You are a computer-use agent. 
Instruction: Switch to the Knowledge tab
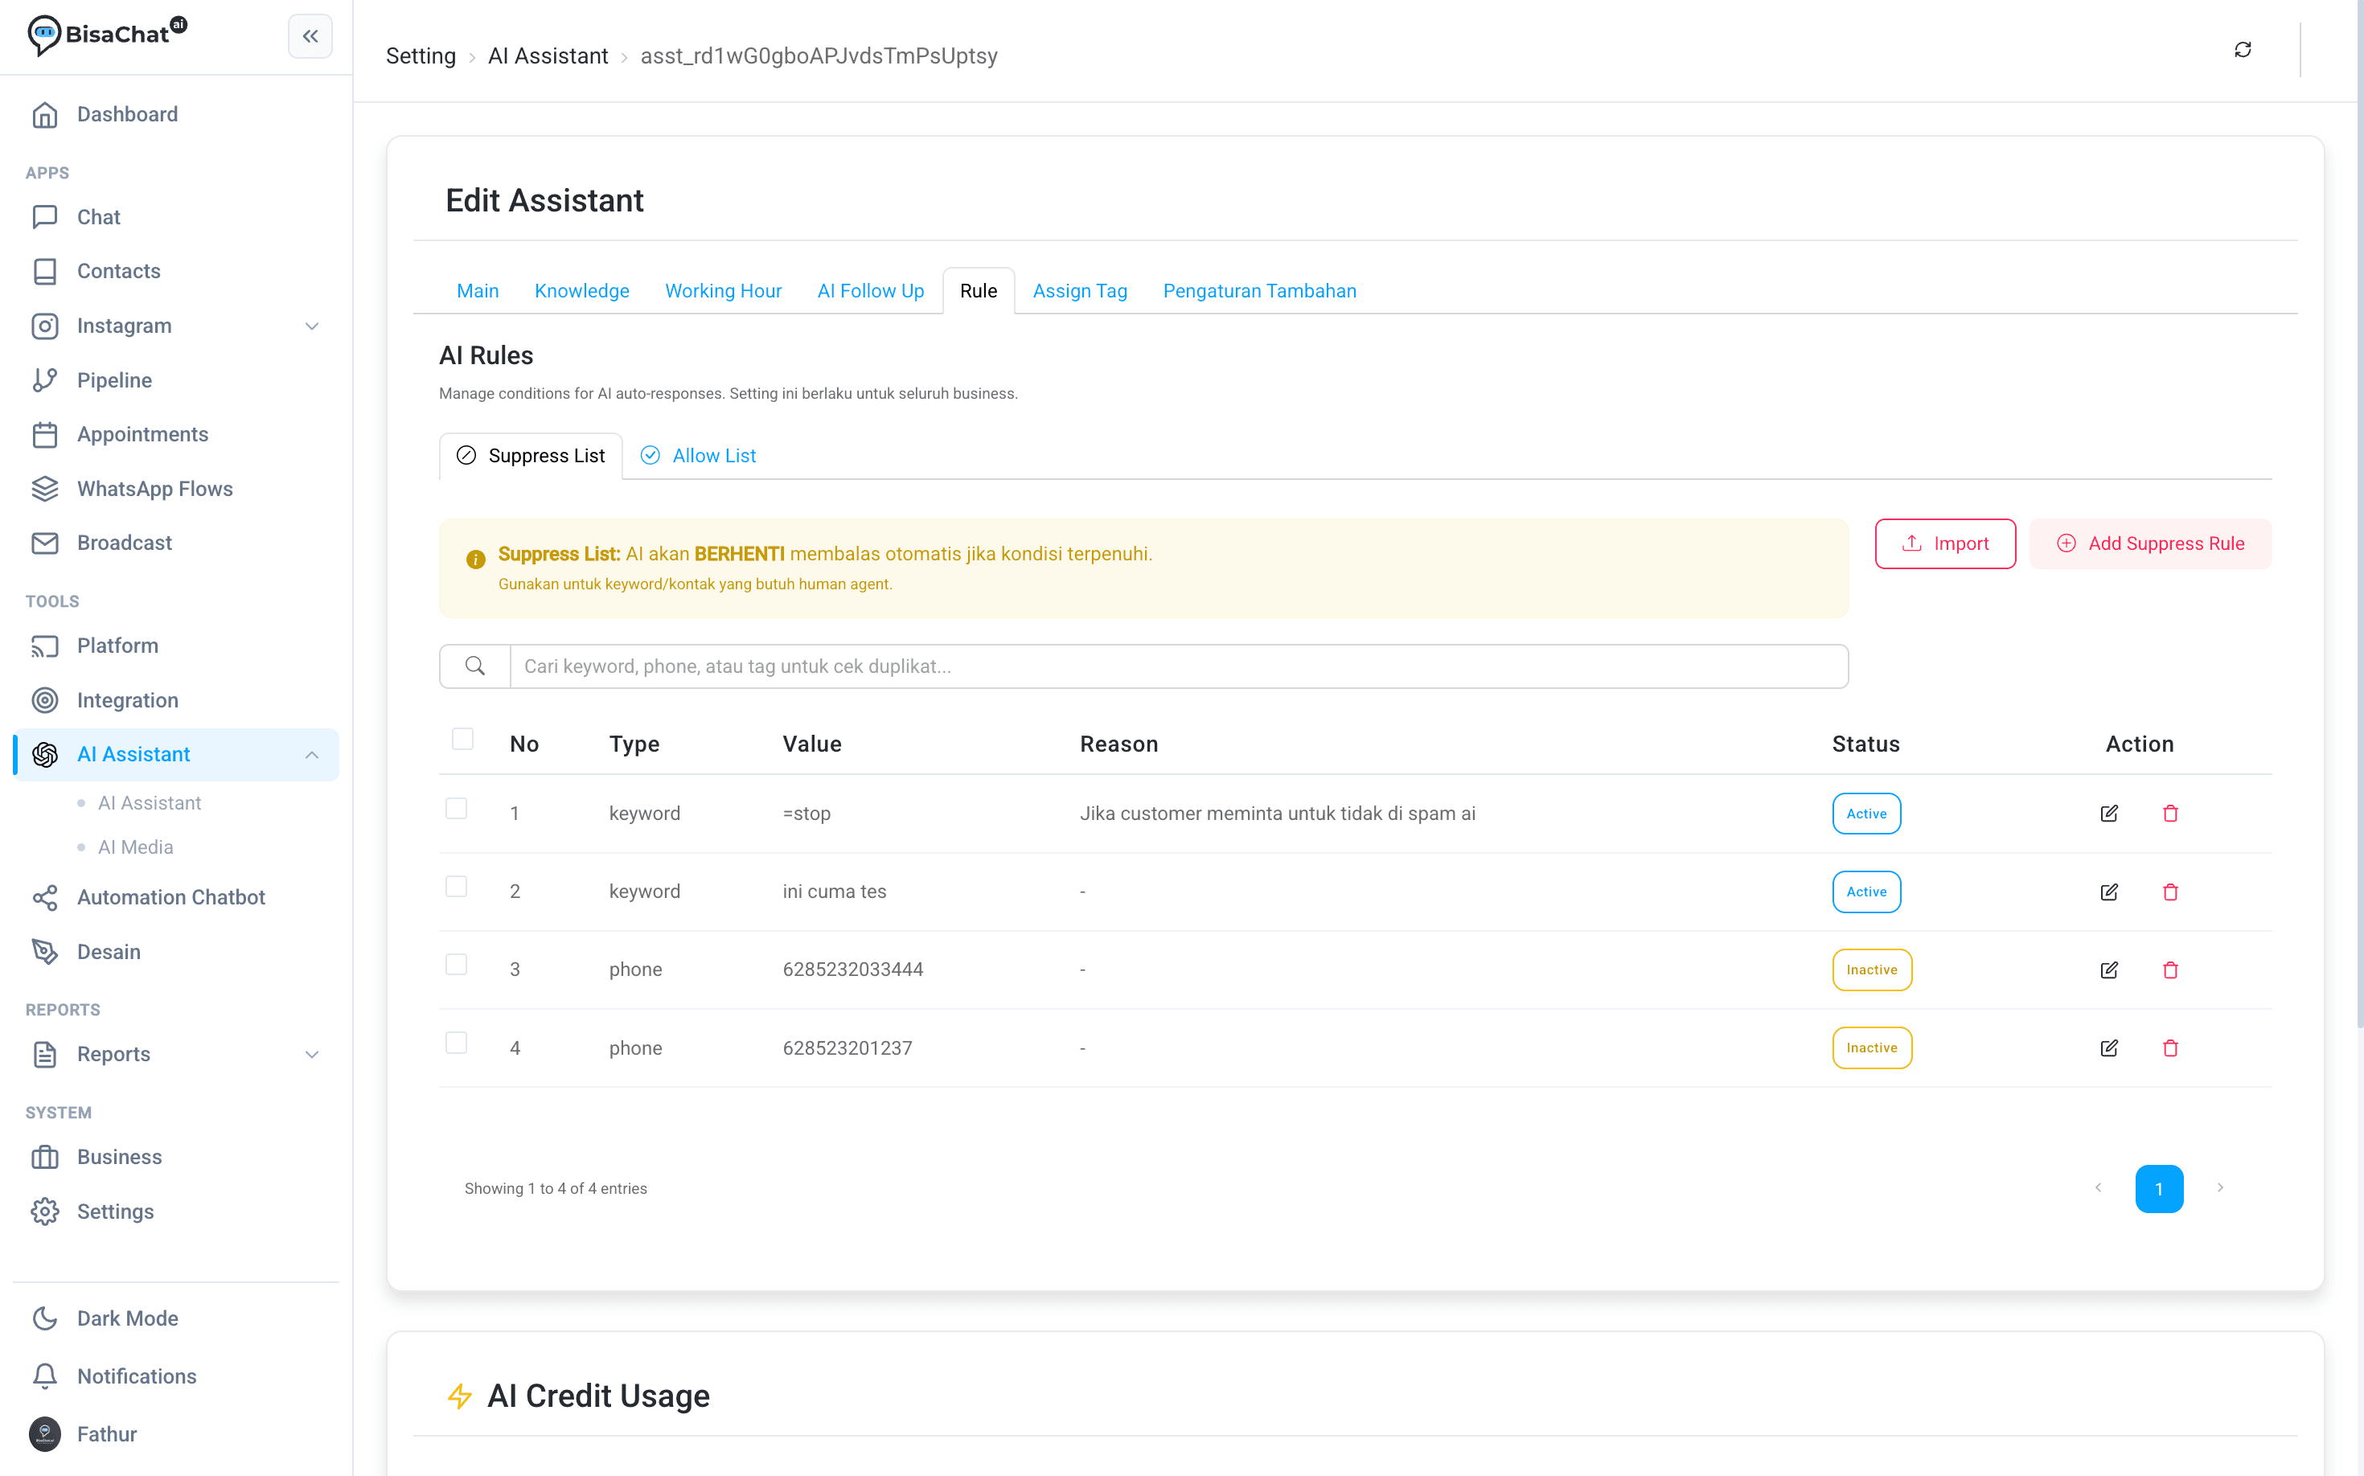(x=581, y=291)
